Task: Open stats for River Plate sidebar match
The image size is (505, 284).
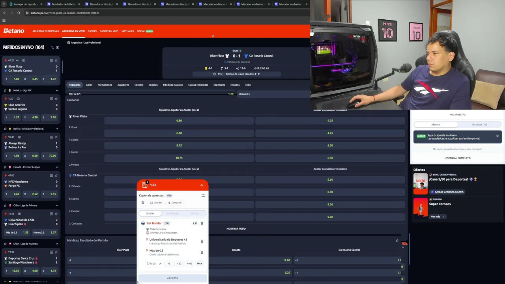Action: click(51, 60)
